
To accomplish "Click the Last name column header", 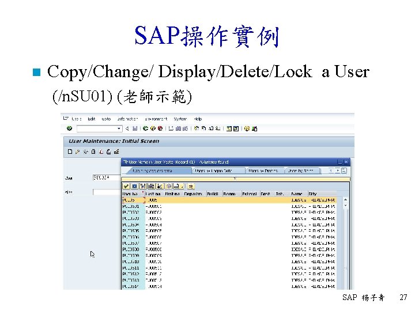I will tap(154, 194).
